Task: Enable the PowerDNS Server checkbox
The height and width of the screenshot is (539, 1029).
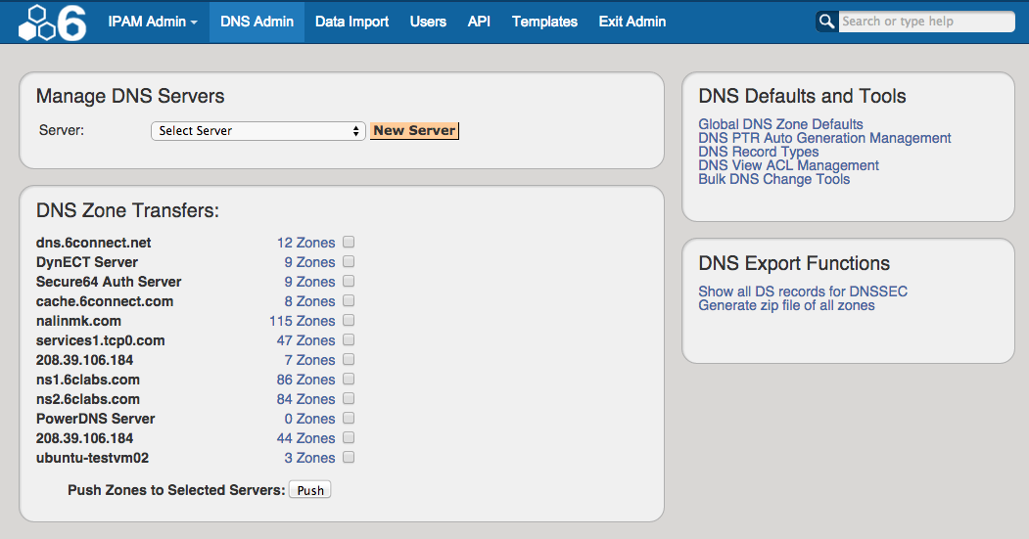Action: coord(349,418)
